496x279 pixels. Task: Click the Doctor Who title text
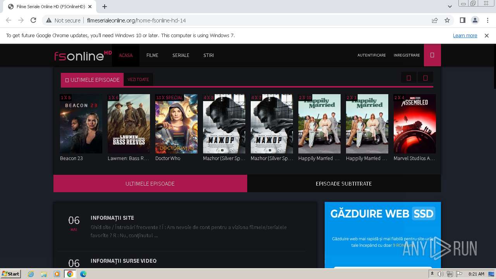point(168,158)
